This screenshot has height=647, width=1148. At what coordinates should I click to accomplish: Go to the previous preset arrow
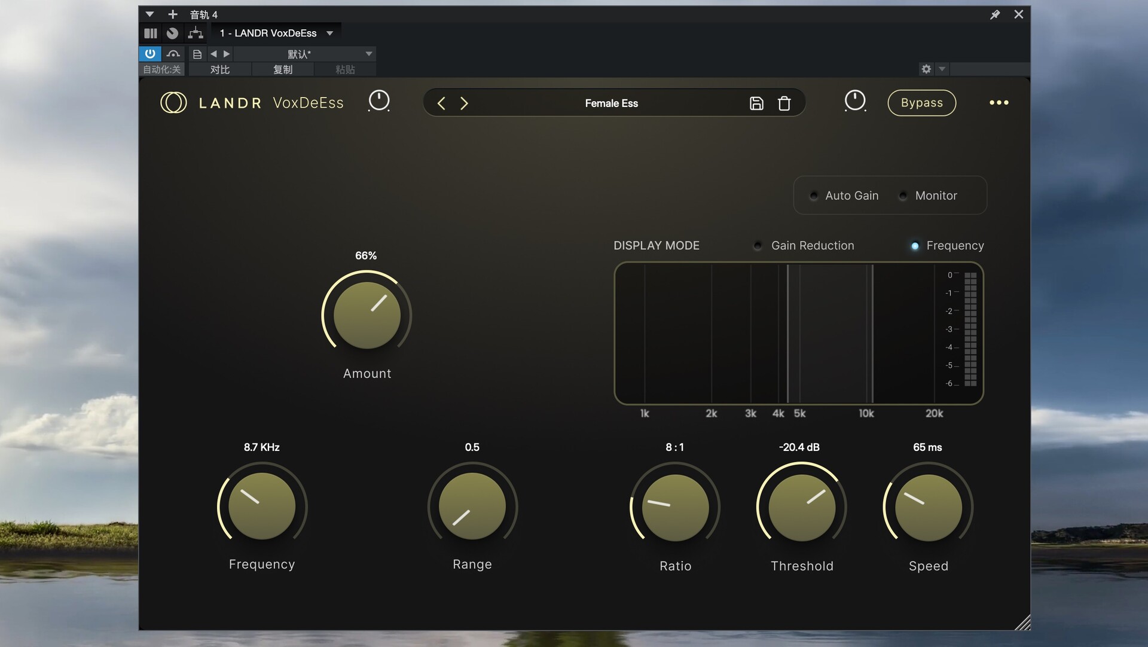[x=441, y=103]
